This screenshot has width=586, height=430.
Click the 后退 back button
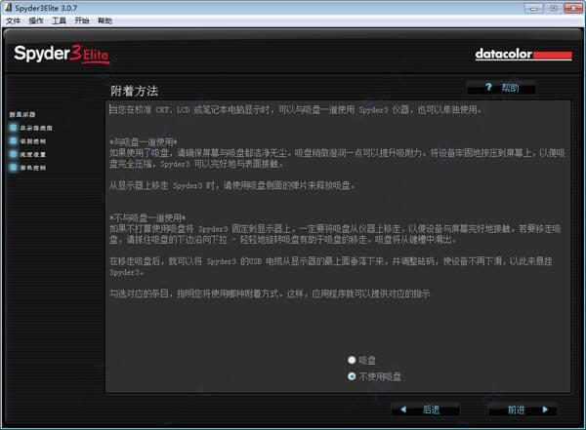coord(425,410)
